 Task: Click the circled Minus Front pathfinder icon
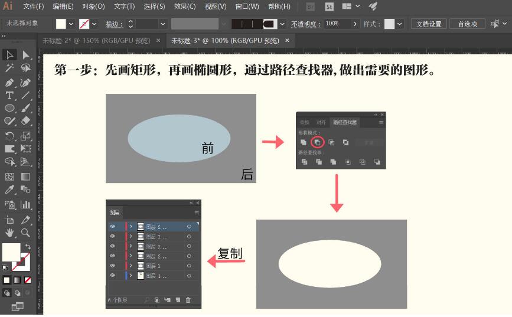point(317,142)
